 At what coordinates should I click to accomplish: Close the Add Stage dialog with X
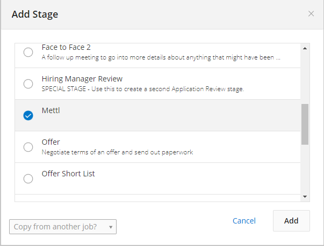point(311,14)
